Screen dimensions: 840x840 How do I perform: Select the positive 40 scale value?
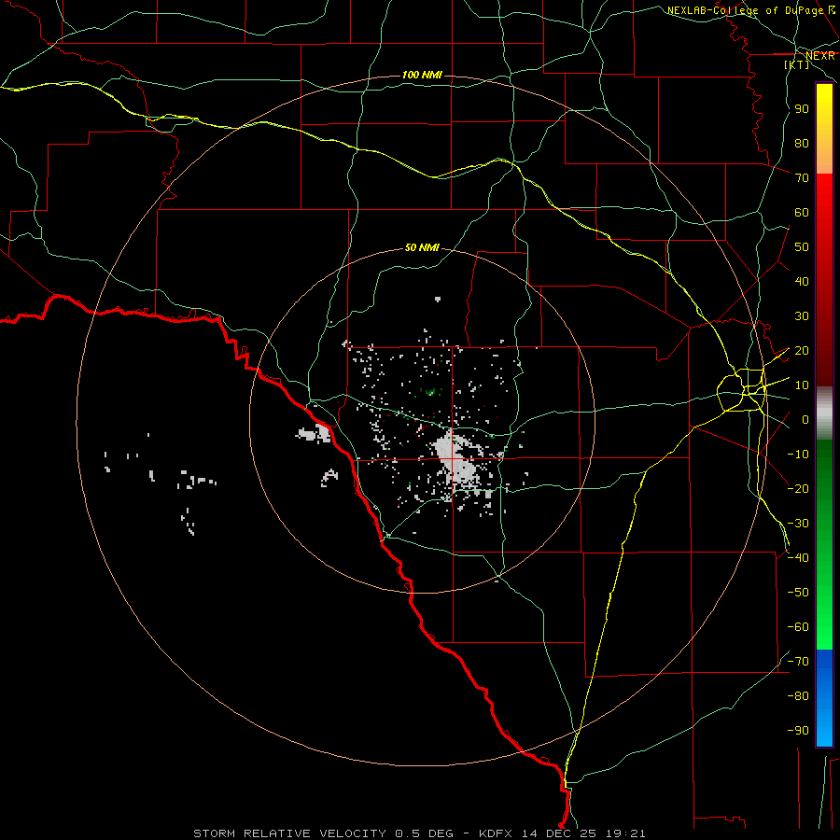pyautogui.click(x=802, y=282)
